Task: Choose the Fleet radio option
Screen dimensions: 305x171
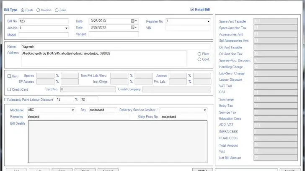Action: (x=199, y=54)
